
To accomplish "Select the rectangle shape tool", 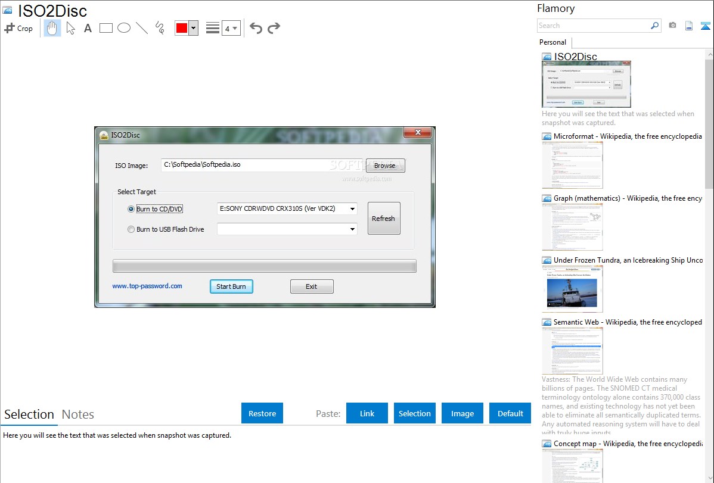I will 106,28.
